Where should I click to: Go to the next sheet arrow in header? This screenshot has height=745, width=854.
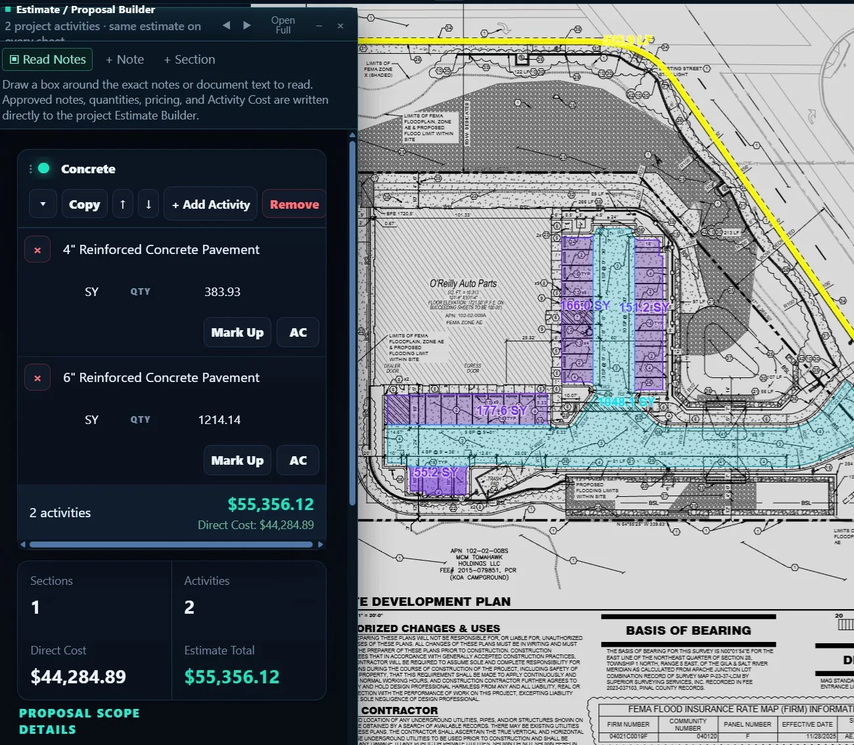(x=247, y=25)
